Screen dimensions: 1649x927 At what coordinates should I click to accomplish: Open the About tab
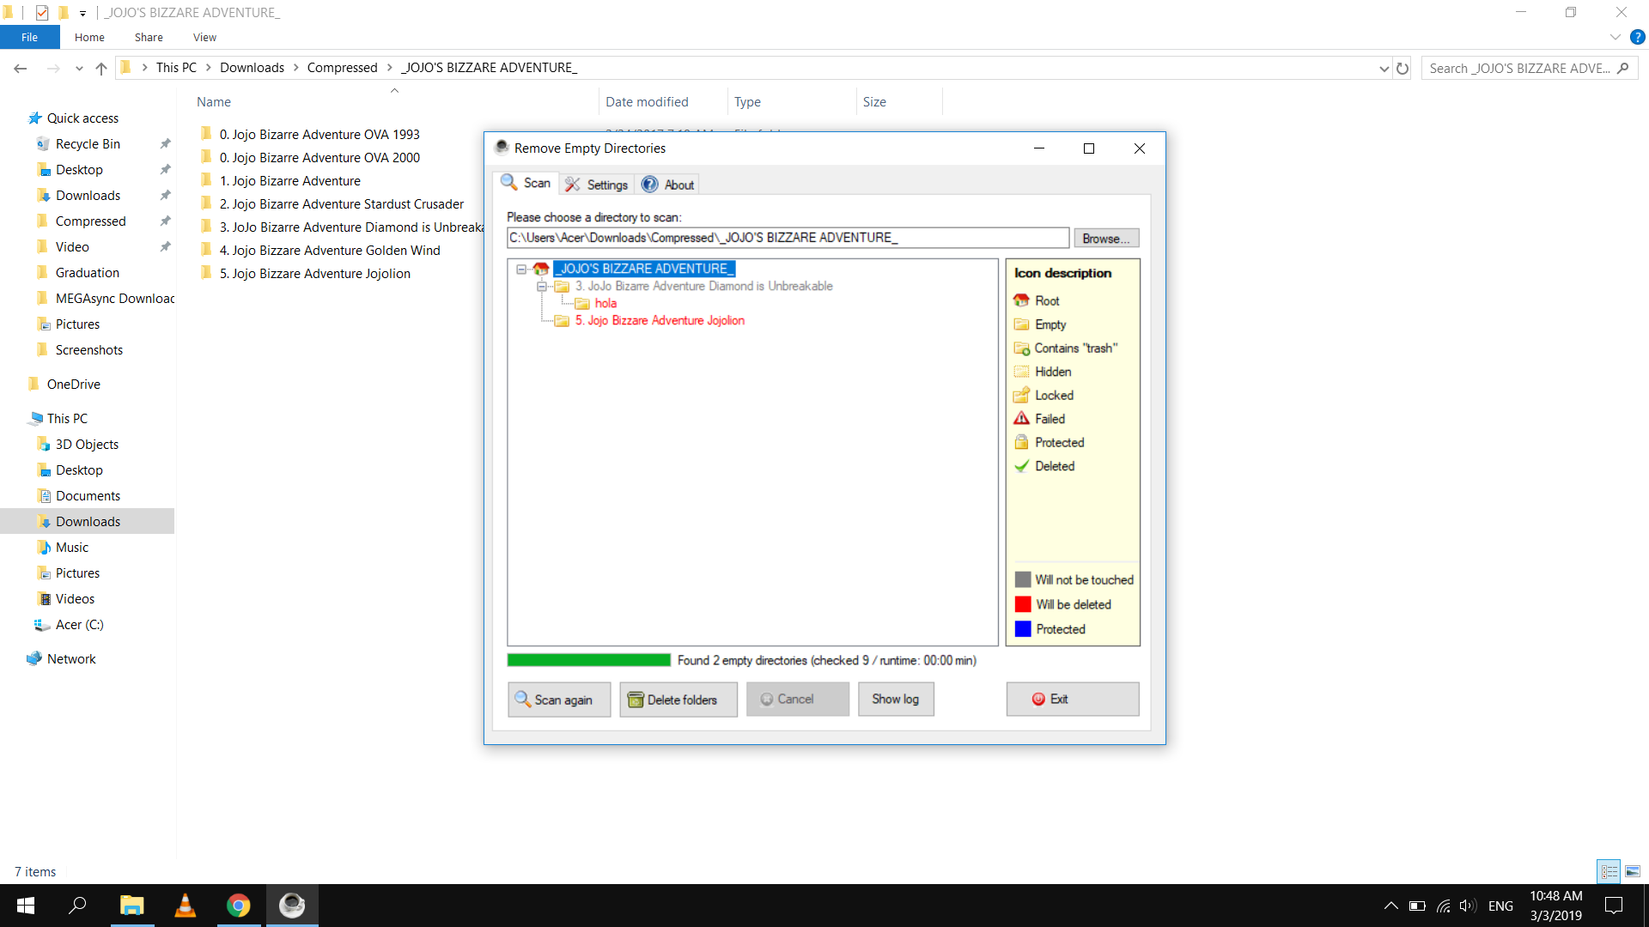pos(668,185)
